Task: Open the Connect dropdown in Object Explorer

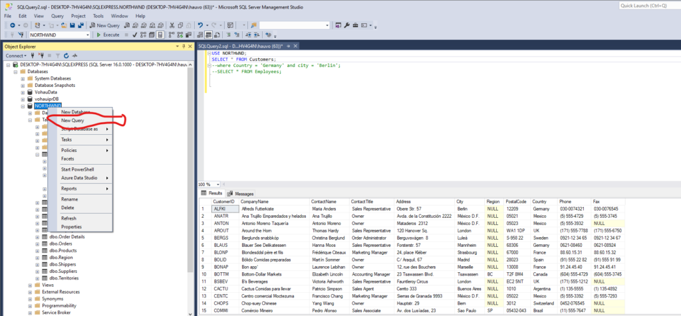Action: 16,56
